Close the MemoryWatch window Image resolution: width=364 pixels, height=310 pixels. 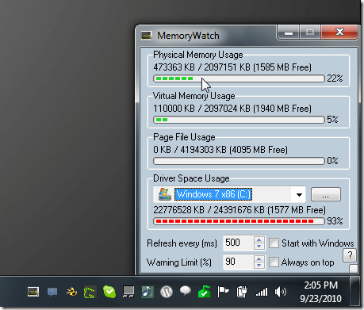339,33
